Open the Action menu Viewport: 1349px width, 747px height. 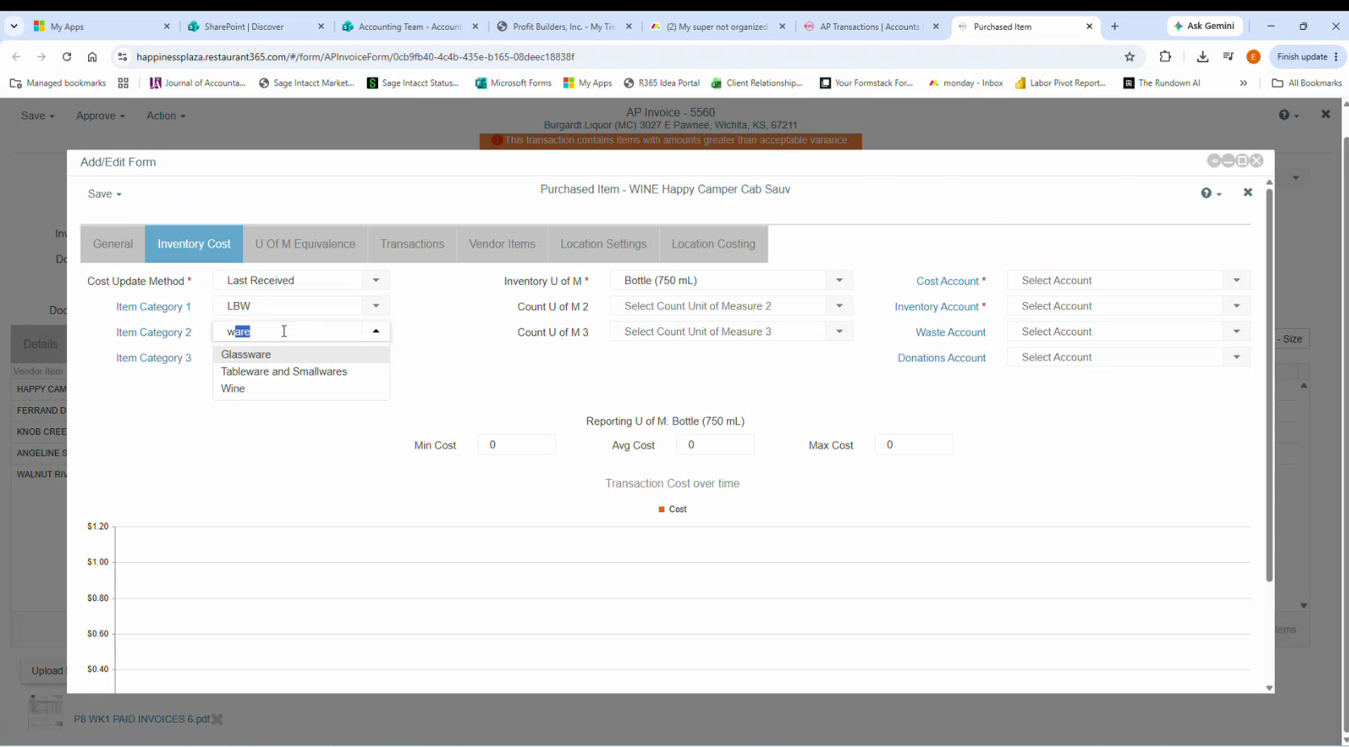click(x=166, y=115)
